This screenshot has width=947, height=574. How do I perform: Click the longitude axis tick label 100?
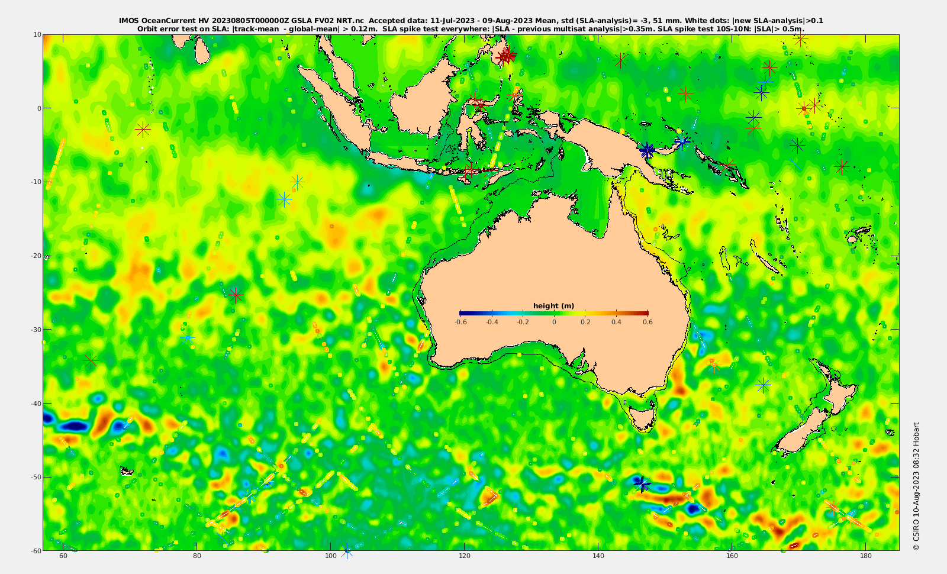tap(331, 556)
